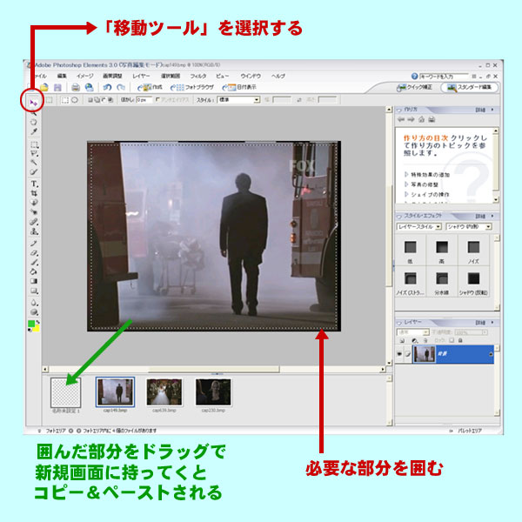Image resolution: width=522 pixels, height=522 pixels.
Task: Click the フォトブラウザ Photo Browser button
Action: 192,87
